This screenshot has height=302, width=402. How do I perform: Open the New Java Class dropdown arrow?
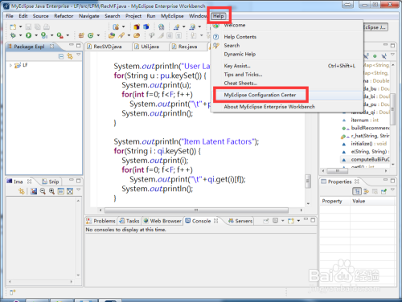[x=98, y=35]
